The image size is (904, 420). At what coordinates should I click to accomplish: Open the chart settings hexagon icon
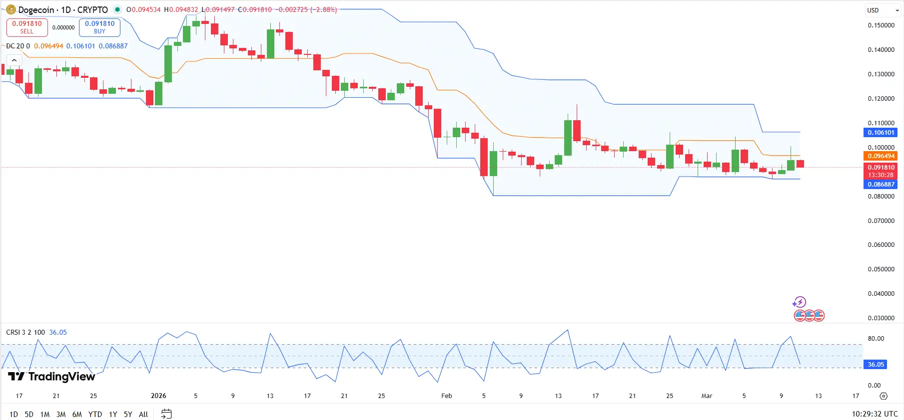[884, 396]
